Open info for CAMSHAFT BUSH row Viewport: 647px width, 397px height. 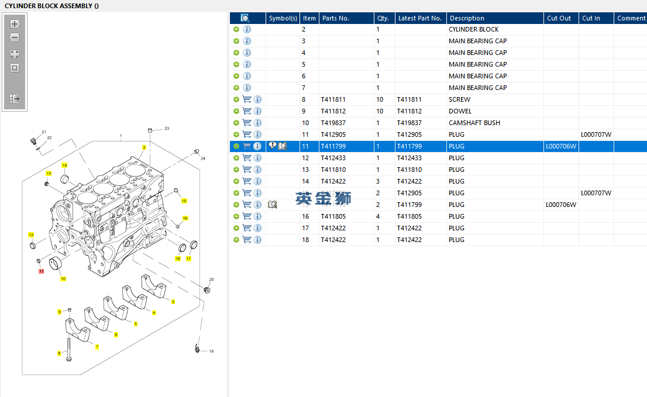click(x=257, y=123)
